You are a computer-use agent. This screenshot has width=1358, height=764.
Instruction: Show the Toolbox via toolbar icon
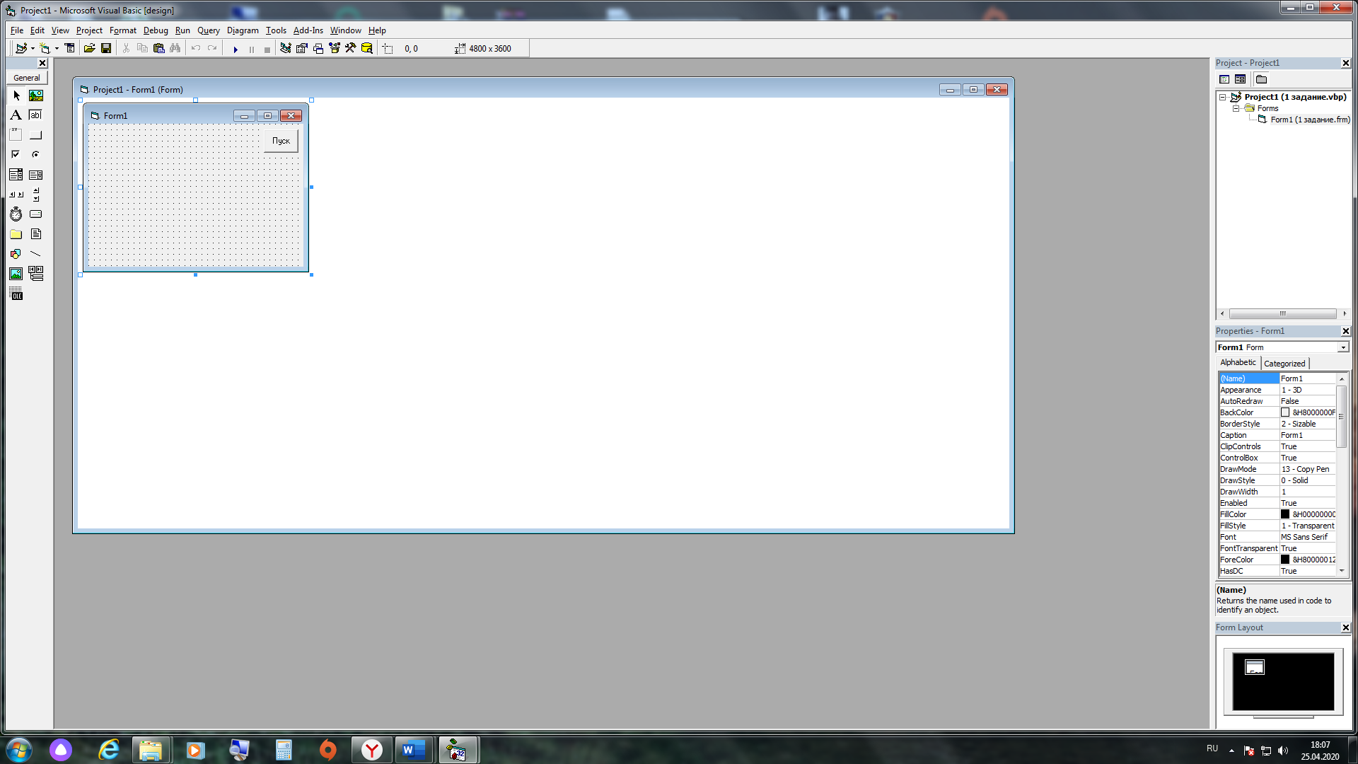click(351, 48)
